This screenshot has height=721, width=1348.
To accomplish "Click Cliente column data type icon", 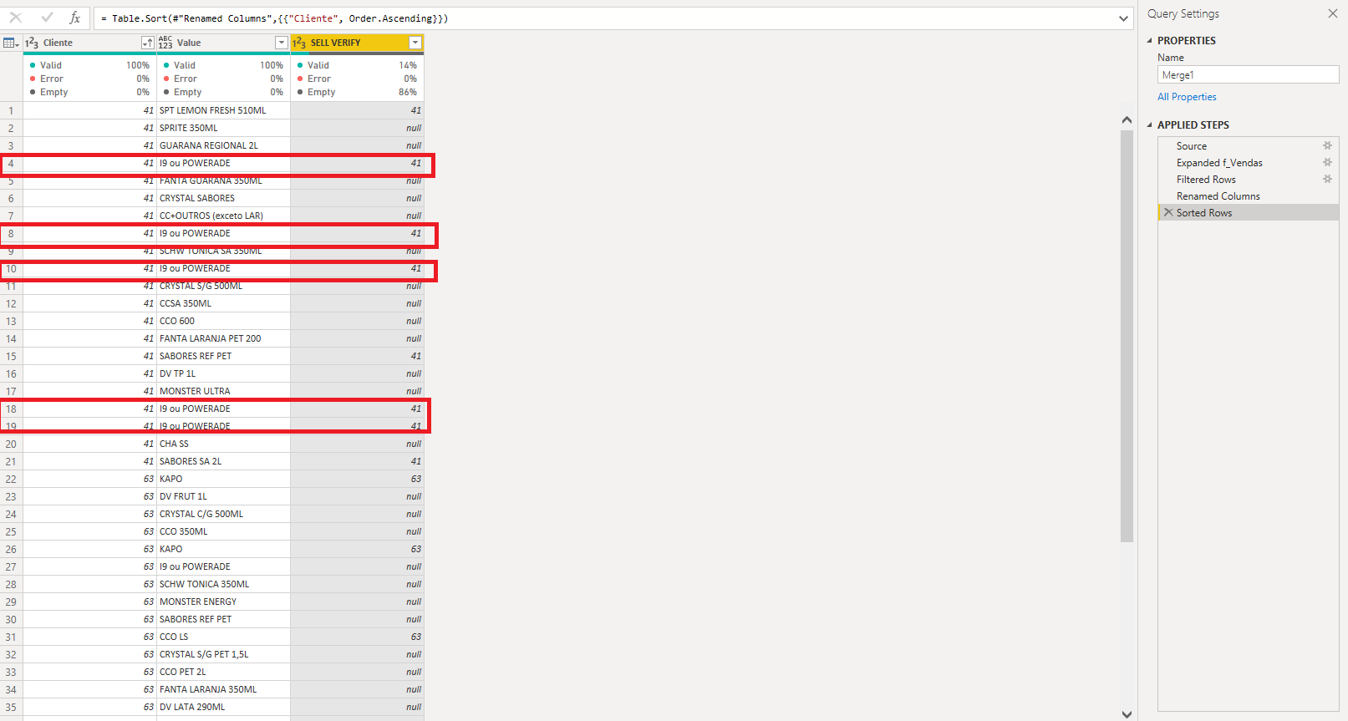I will 32,43.
